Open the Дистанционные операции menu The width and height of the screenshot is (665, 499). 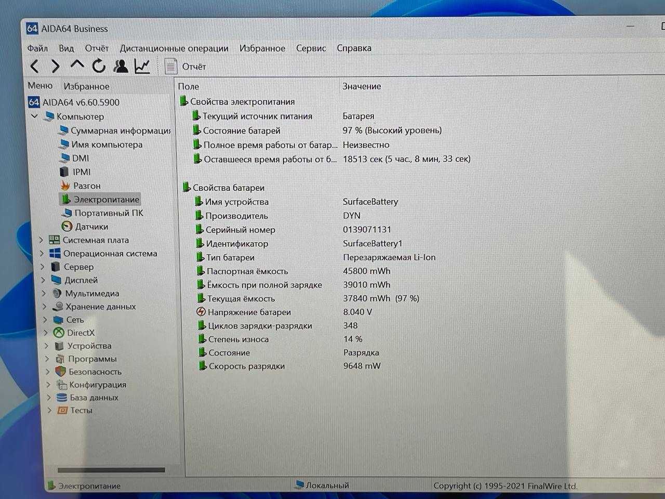(174, 48)
